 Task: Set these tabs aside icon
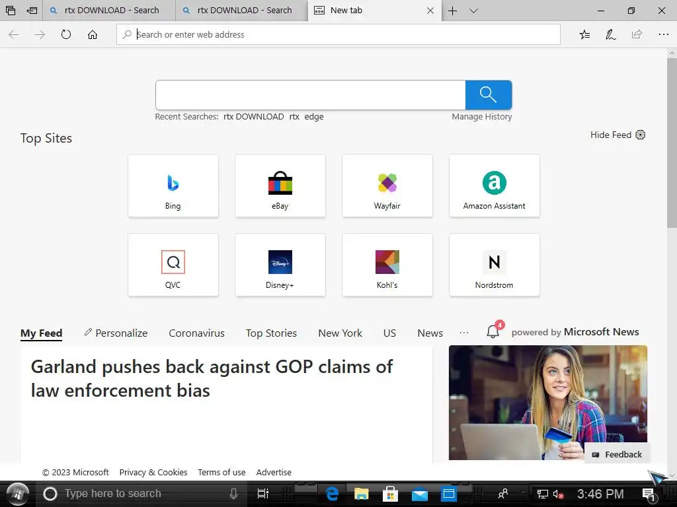tap(32, 11)
